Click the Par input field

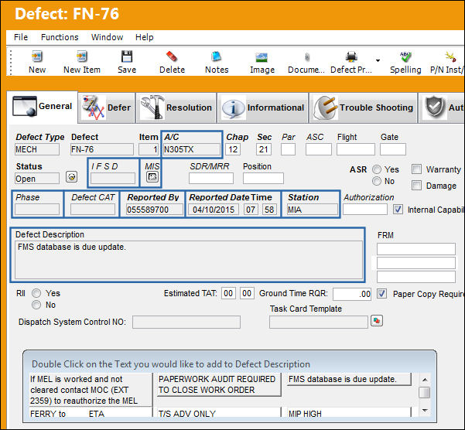point(289,149)
